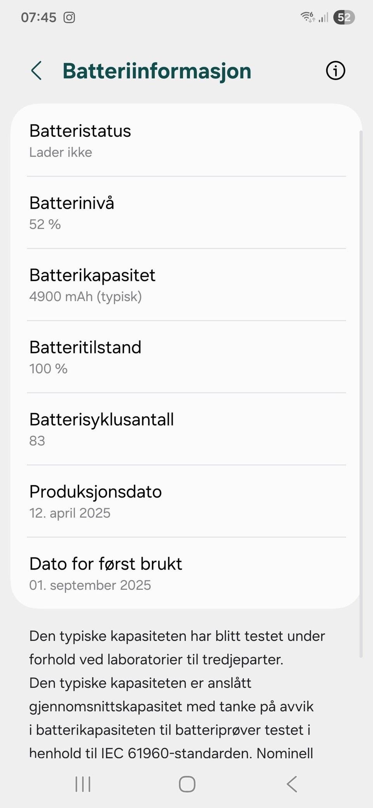Tap the mobile signal strength icon

pos(324,17)
